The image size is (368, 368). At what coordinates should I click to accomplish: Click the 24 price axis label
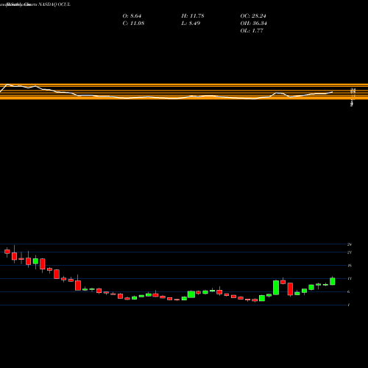[350, 244]
